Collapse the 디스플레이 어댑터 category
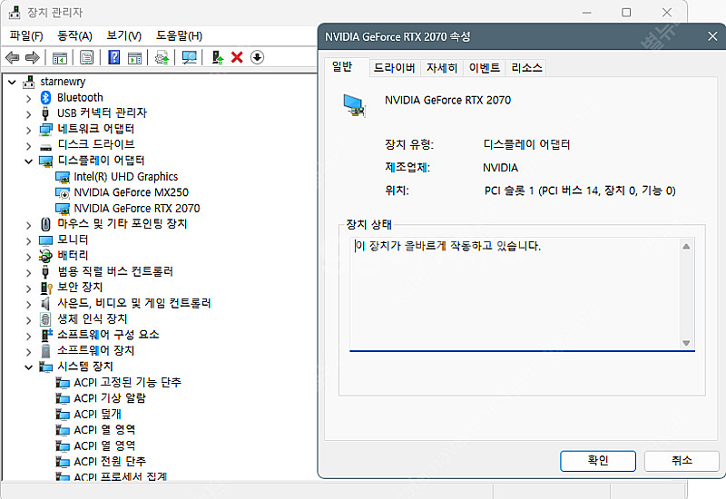 pyautogui.click(x=29, y=161)
